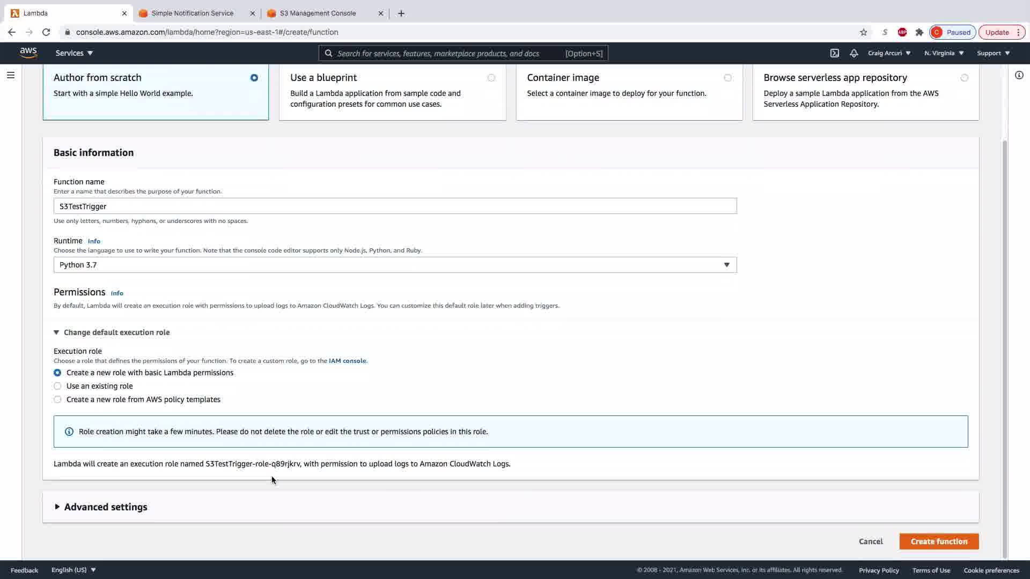This screenshot has width=1030, height=579.
Task: Click the Function name input field
Action: (x=395, y=206)
